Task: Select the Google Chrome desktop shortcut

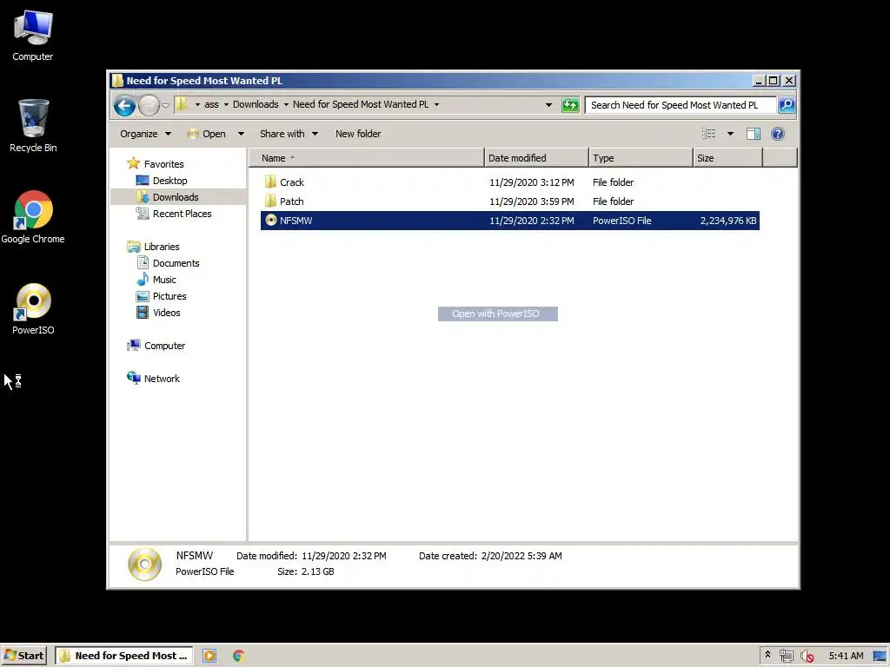Action: pos(33,217)
